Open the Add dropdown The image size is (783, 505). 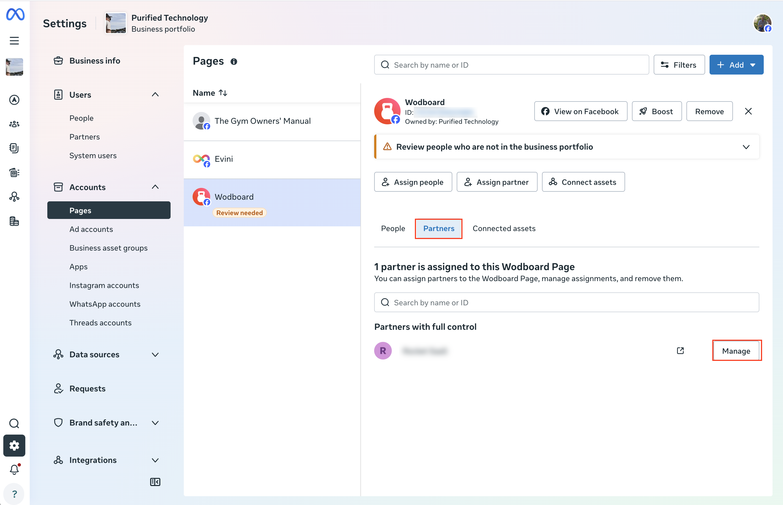point(736,65)
